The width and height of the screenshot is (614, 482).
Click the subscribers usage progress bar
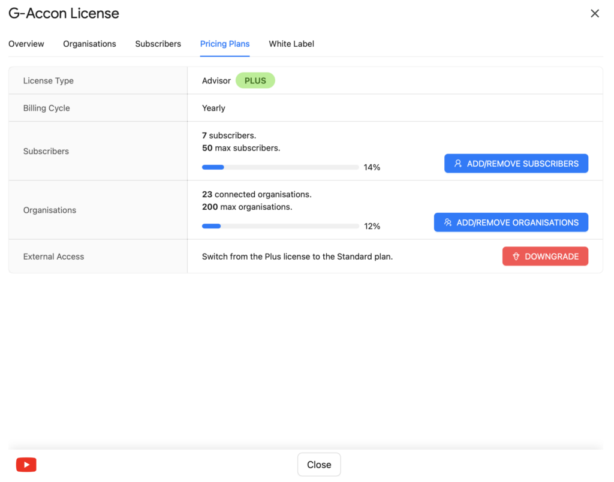pos(280,167)
